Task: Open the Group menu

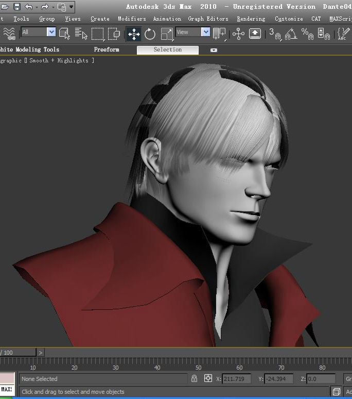Action: [47, 19]
